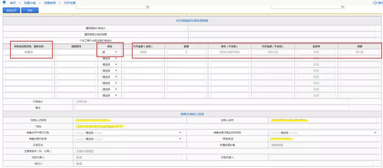Screen dimensions: 383x168
Task: Click the 征收率 0.03 in 电瓶车 row
Action: (x=316, y=52)
